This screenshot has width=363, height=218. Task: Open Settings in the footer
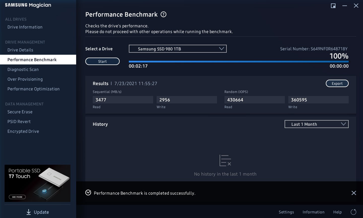pyautogui.click(x=286, y=212)
